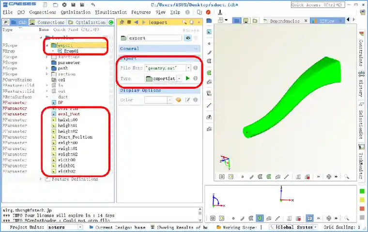
Task: Open the Optimization menu
Action: [76, 12]
